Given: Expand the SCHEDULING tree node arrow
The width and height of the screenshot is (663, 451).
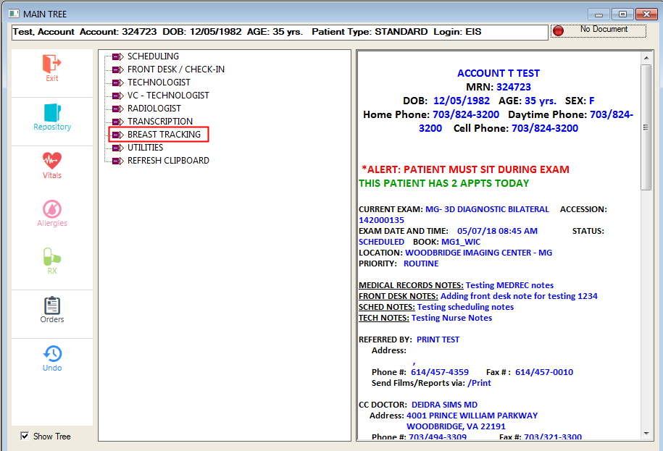Looking at the screenshot, I should [117, 56].
